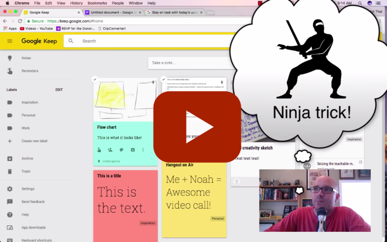Open App downloads
The image size is (387, 242).
[33, 227]
